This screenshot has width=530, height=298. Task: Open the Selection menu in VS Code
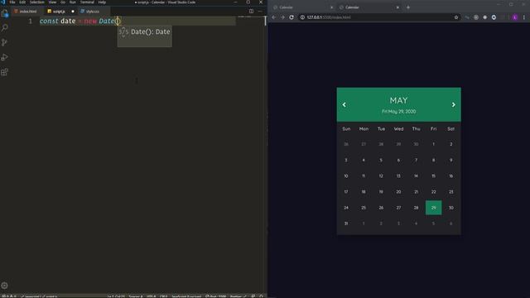(36, 2)
